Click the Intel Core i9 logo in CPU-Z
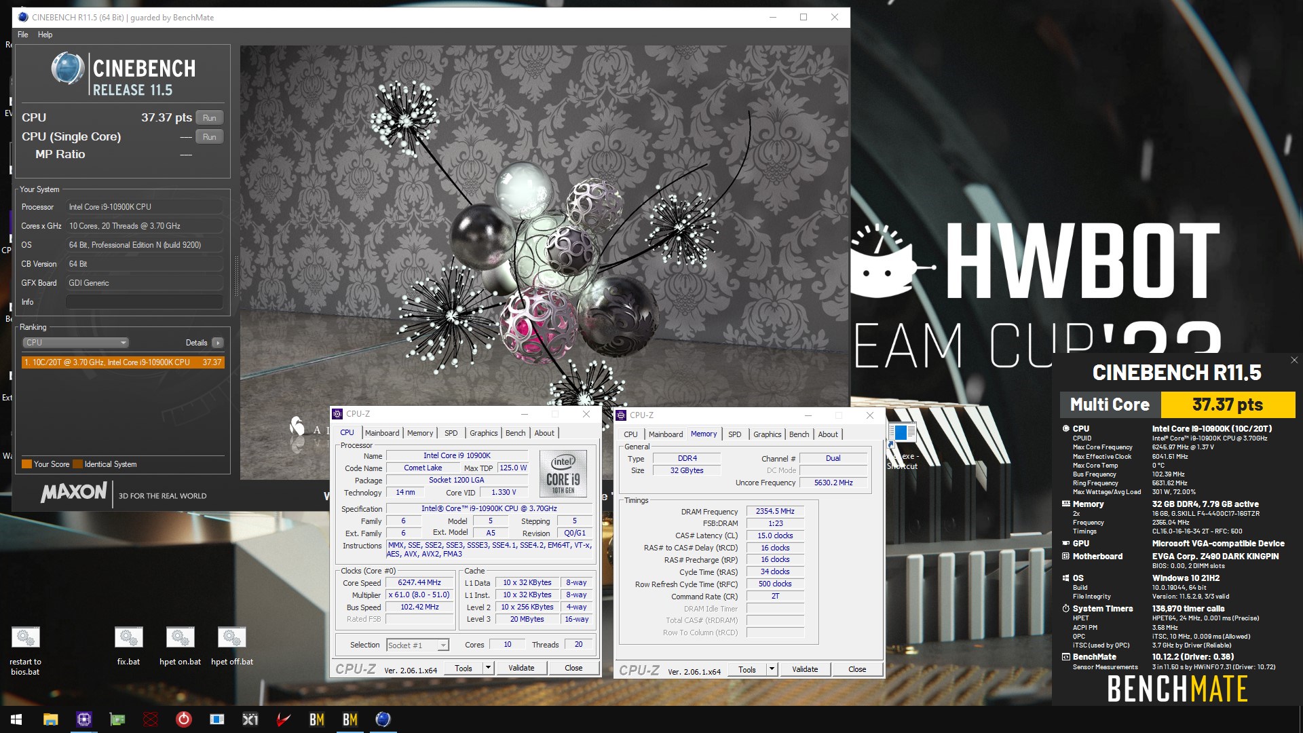The width and height of the screenshot is (1303, 733). point(563,473)
